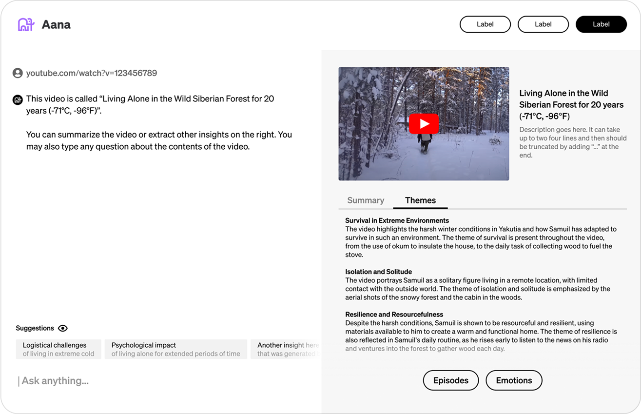Click the user avatar icon beside YouTube URL
The width and height of the screenshot is (641, 414).
(x=18, y=73)
